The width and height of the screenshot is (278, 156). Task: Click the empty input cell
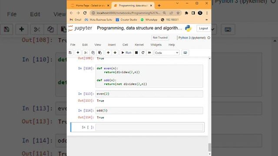(149, 127)
